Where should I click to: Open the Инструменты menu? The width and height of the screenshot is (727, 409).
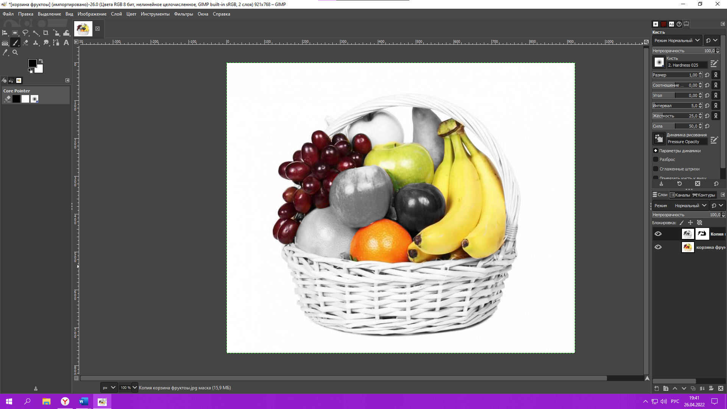[155, 14]
